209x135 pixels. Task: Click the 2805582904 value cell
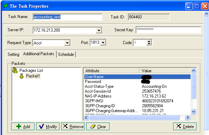(x=152, y=106)
